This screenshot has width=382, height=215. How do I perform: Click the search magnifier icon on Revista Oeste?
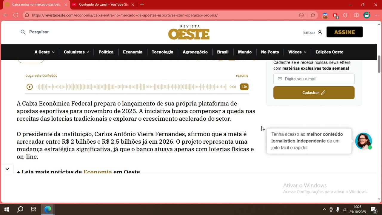[x=23, y=32]
